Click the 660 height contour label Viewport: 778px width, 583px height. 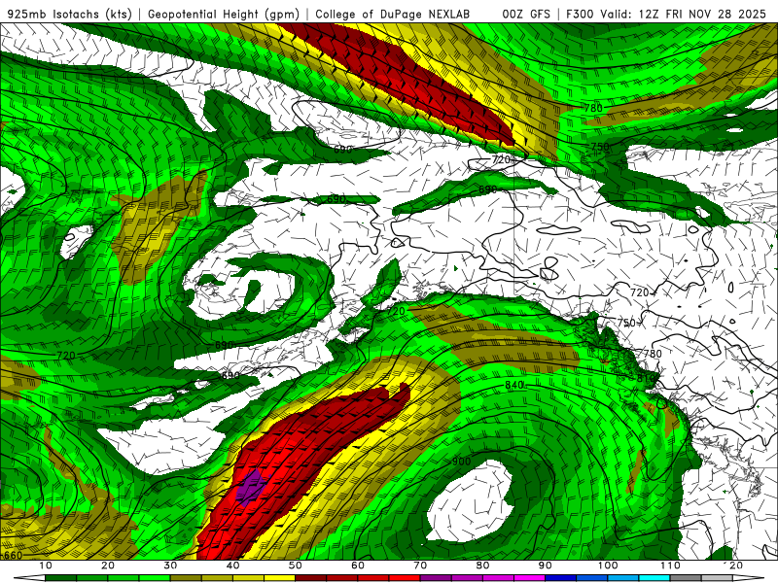point(13,555)
